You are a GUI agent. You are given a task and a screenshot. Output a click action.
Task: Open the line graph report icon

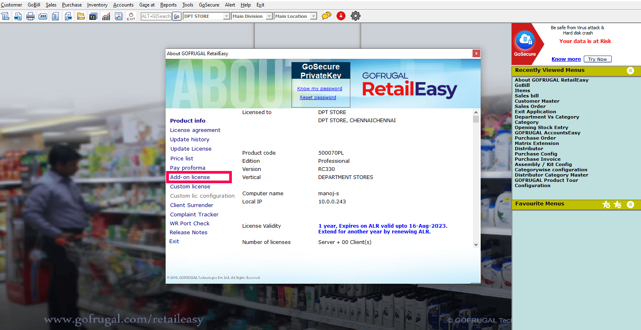pyautogui.click(x=119, y=16)
